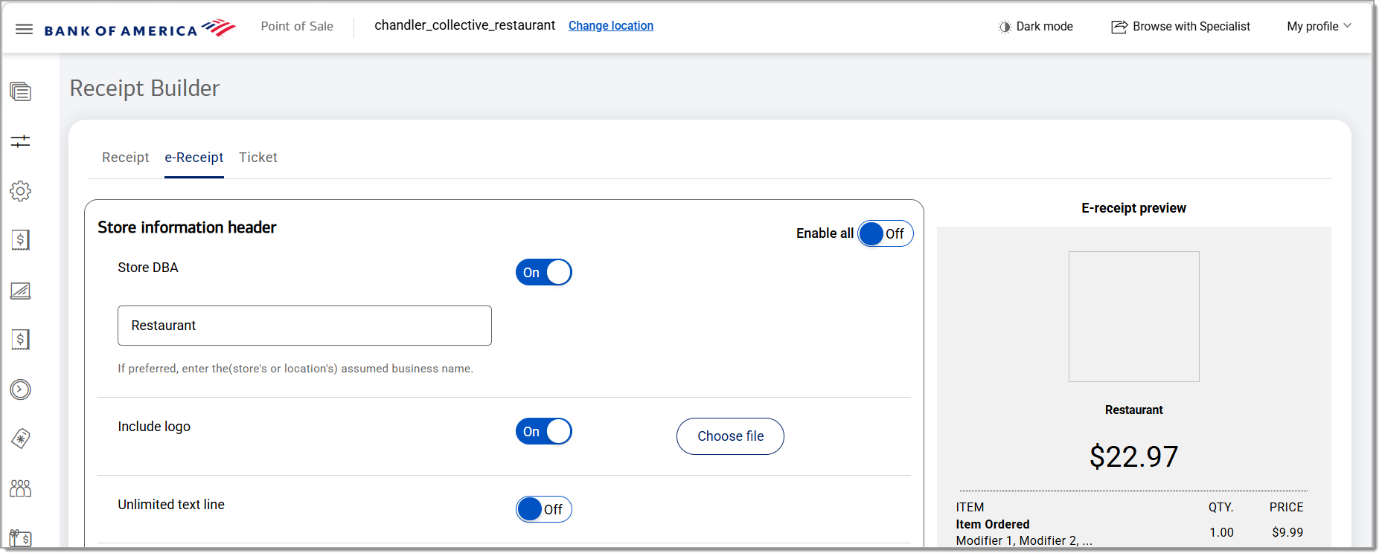The image size is (1382, 556).
Task: Open the hamburger navigation menu
Action: (24, 29)
